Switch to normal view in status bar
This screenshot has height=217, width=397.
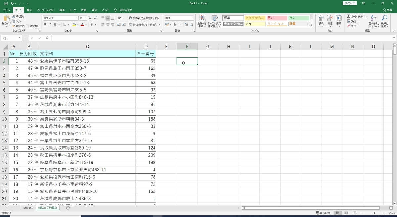coord(338,213)
